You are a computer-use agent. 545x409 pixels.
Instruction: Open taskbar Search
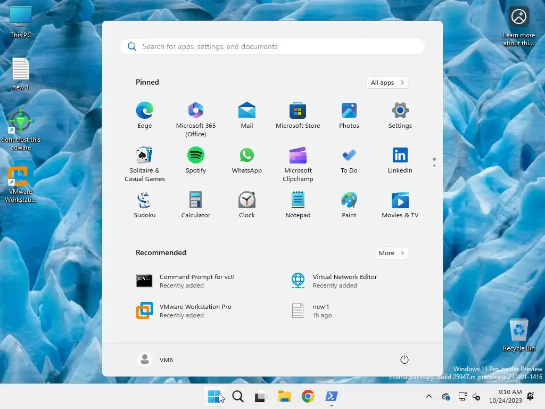click(238, 396)
